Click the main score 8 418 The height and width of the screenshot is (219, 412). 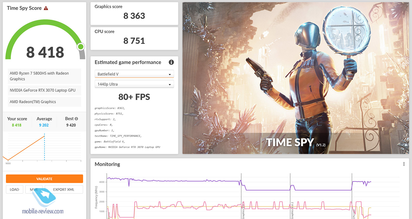tap(45, 52)
